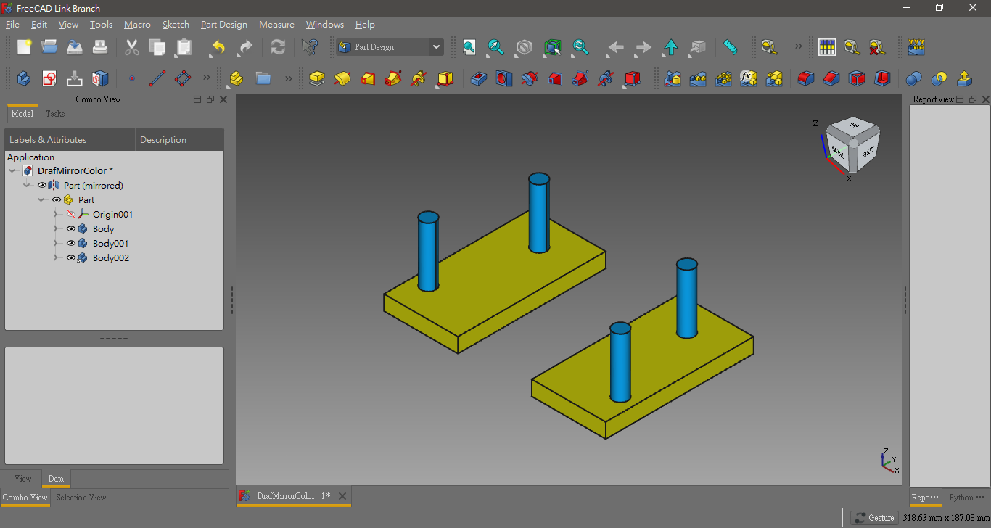The width and height of the screenshot is (991, 528).
Task: Open Selection View at the bottom
Action: [x=81, y=498]
